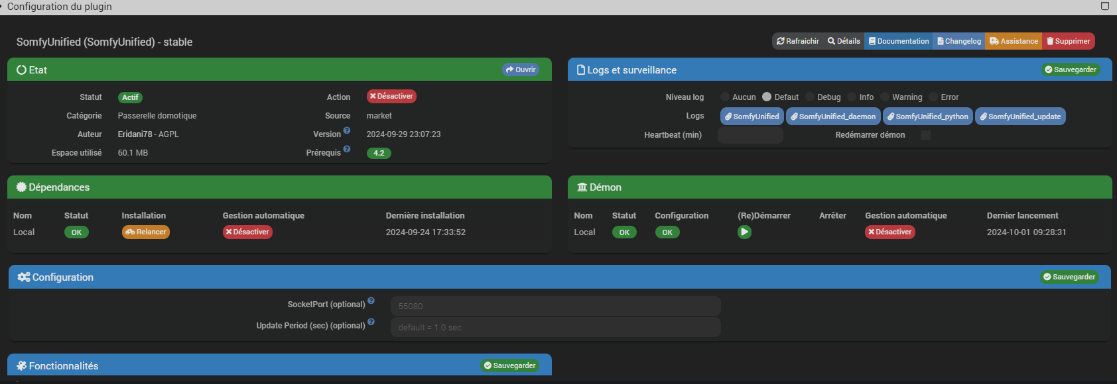
Task: Click the Prérequis help question mark icon
Action: click(347, 150)
